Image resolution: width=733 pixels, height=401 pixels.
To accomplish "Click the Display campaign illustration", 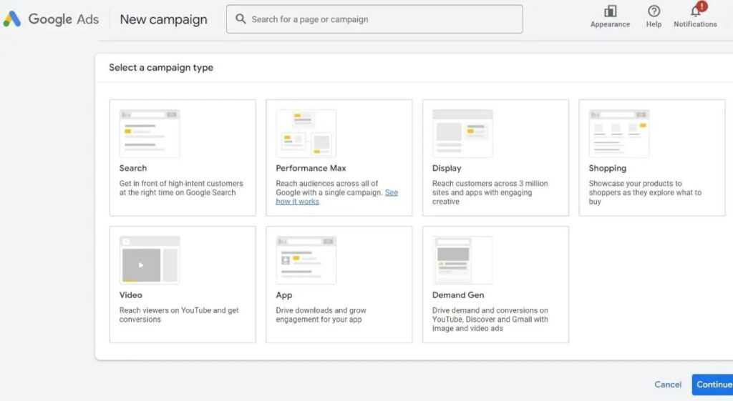I will 462,134.
